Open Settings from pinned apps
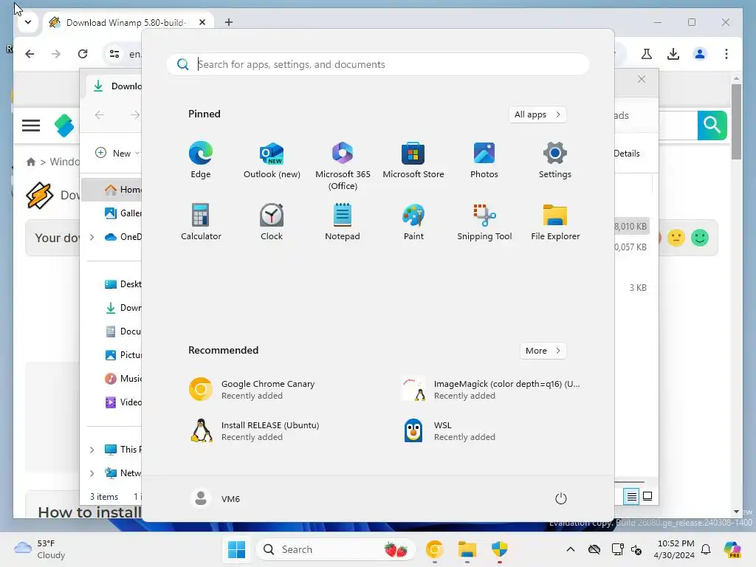 [555, 160]
